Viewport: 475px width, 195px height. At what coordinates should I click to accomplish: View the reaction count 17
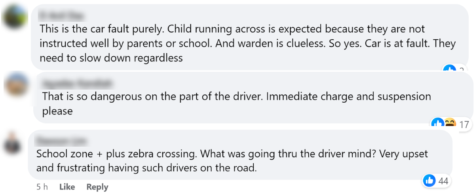click(464, 125)
